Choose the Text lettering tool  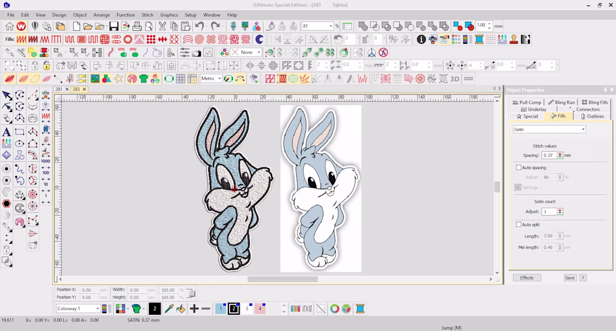[6, 132]
